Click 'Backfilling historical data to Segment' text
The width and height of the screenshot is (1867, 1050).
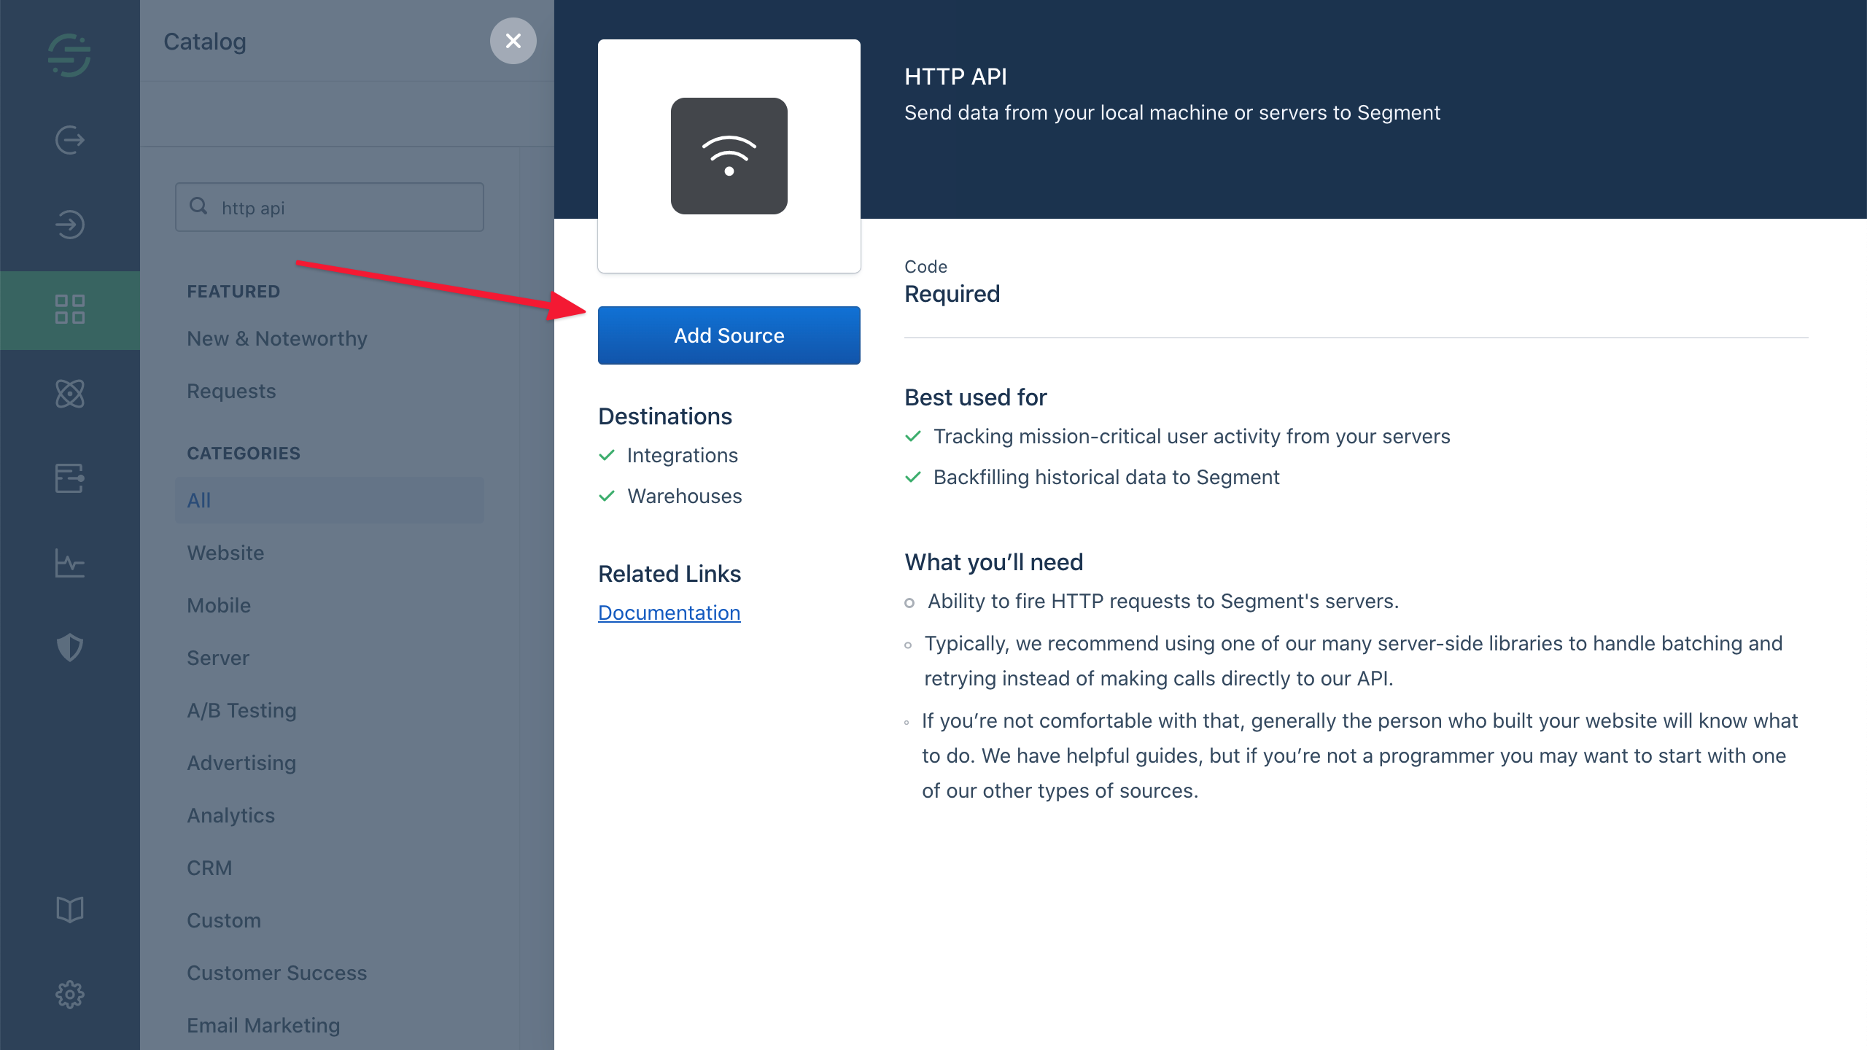point(1106,477)
